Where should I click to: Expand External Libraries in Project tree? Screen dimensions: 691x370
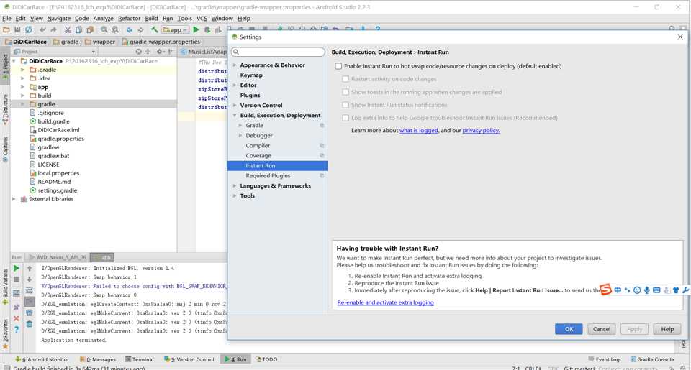(14, 199)
